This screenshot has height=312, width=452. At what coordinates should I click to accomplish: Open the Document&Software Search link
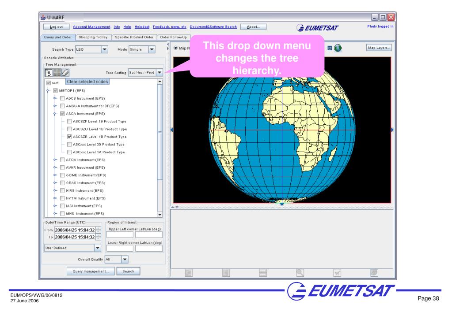point(213,27)
